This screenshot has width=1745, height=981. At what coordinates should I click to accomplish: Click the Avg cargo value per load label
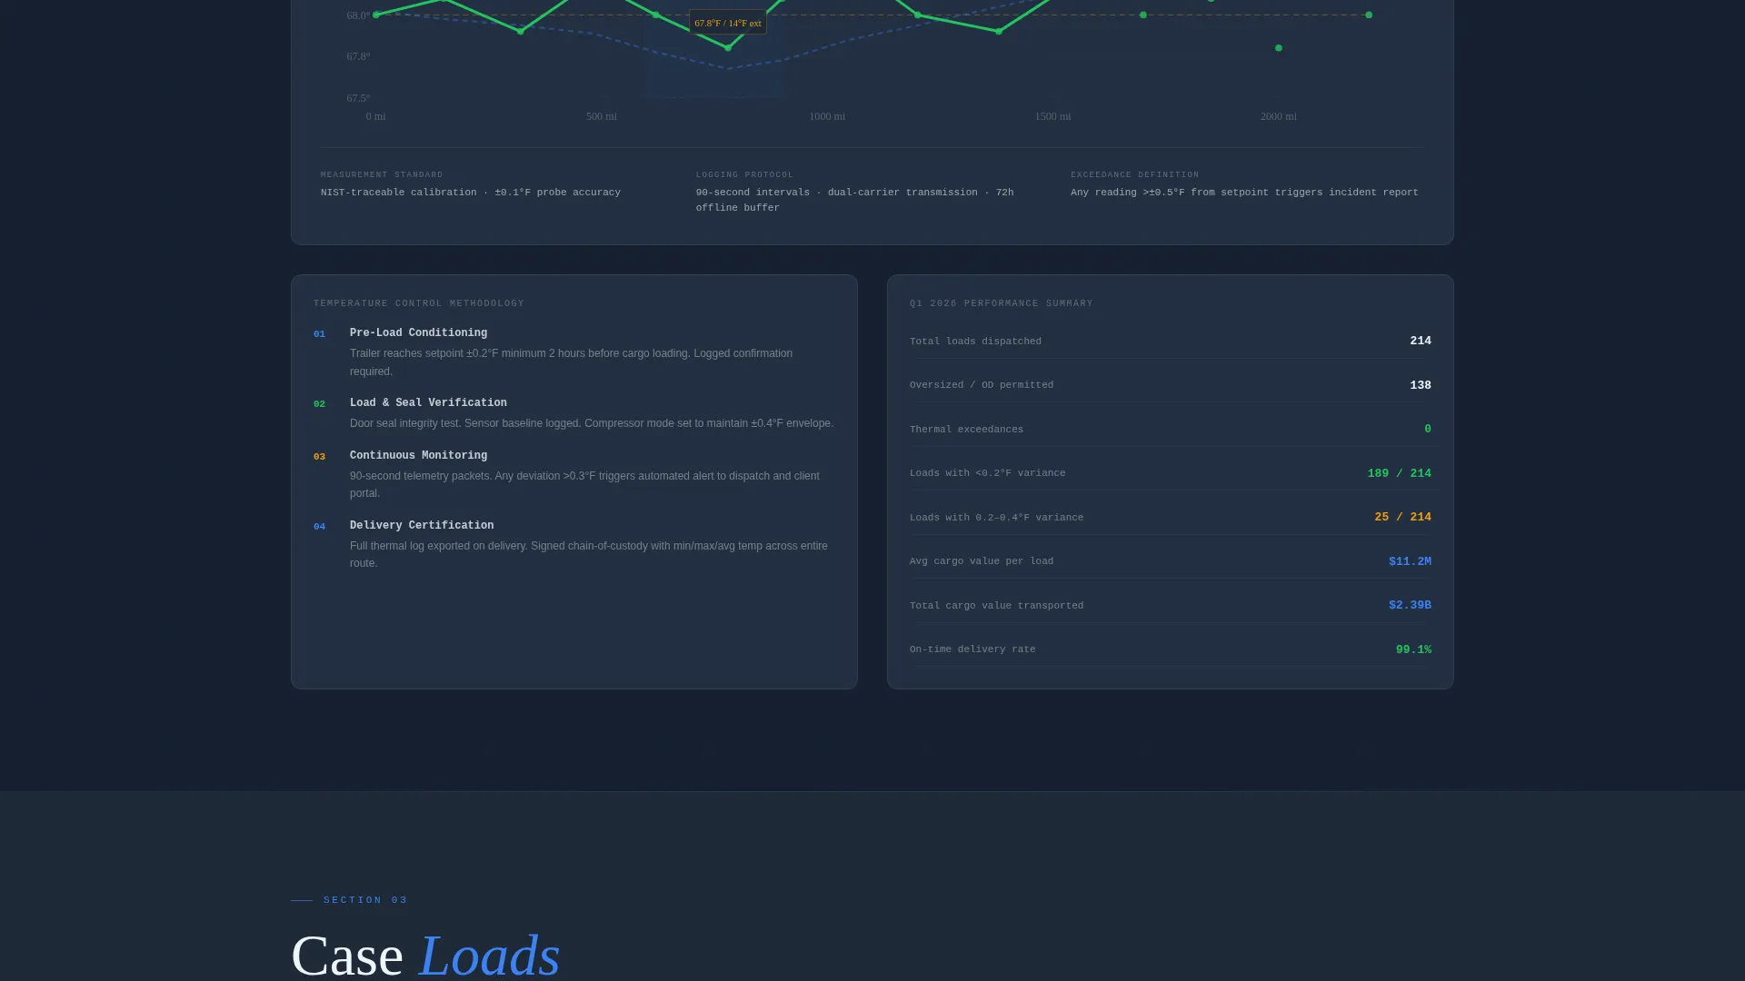(982, 561)
